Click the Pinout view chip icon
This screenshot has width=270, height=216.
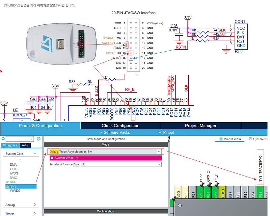[221, 139]
